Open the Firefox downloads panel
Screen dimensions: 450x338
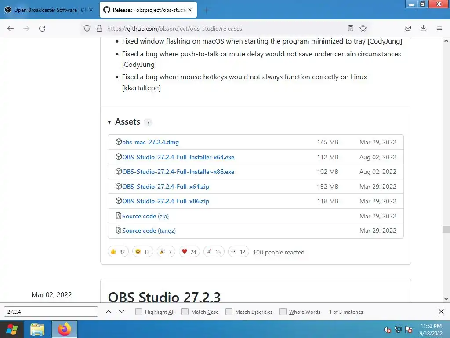pos(423,28)
